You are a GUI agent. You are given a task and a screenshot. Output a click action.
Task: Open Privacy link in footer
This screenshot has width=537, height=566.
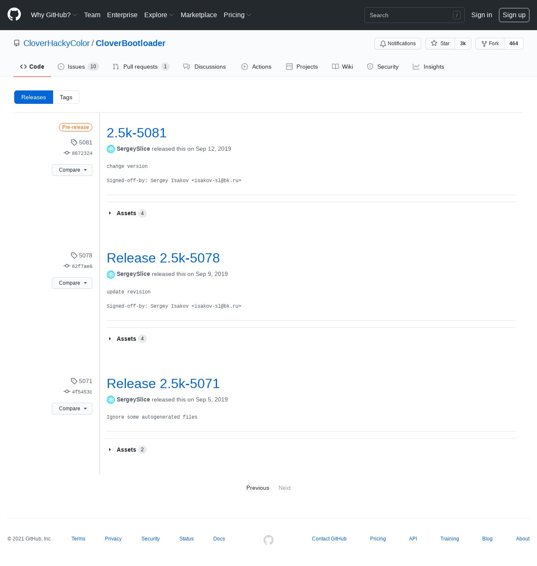pos(113,539)
